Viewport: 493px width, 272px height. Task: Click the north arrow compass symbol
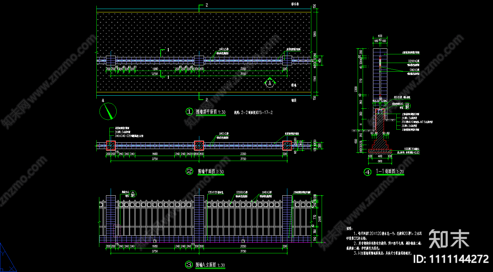pos(108,111)
